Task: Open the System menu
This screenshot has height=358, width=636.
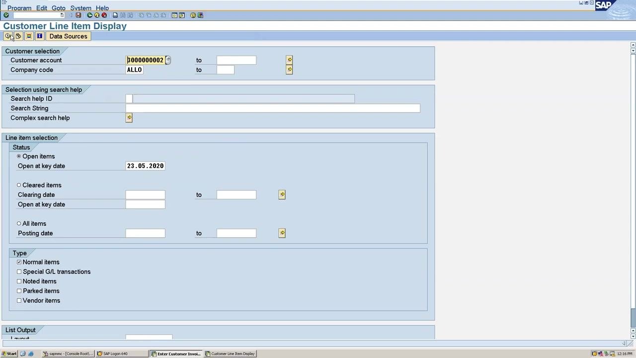Action: pyautogui.click(x=80, y=8)
